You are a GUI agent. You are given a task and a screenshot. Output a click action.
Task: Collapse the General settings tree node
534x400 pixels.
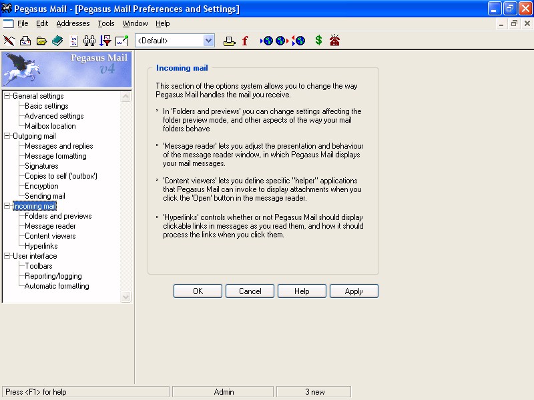(7, 96)
